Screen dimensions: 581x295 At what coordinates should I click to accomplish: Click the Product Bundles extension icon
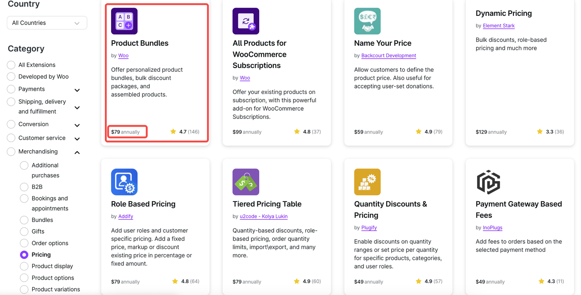[124, 21]
